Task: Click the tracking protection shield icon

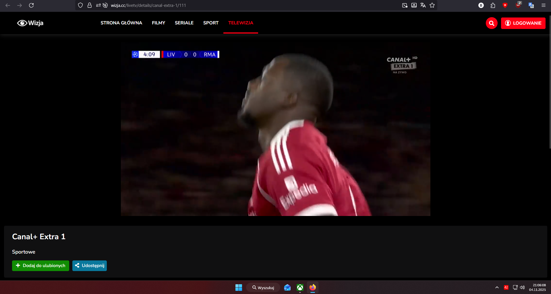Action: 80,5
